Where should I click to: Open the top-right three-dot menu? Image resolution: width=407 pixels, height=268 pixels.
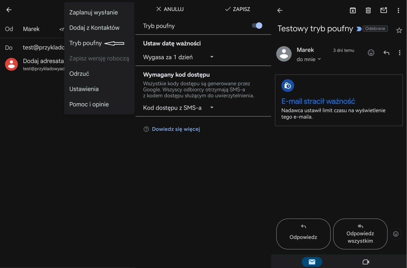click(x=399, y=10)
